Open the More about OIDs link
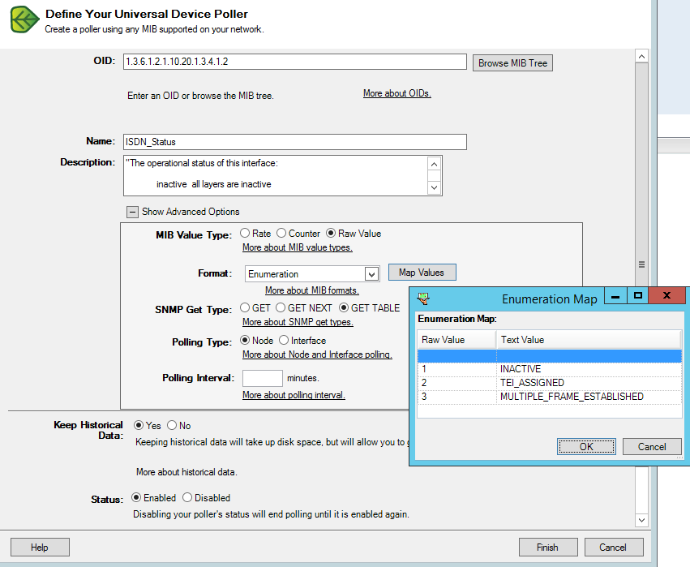Viewport: 690px width, 567px height. pyautogui.click(x=397, y=93)
